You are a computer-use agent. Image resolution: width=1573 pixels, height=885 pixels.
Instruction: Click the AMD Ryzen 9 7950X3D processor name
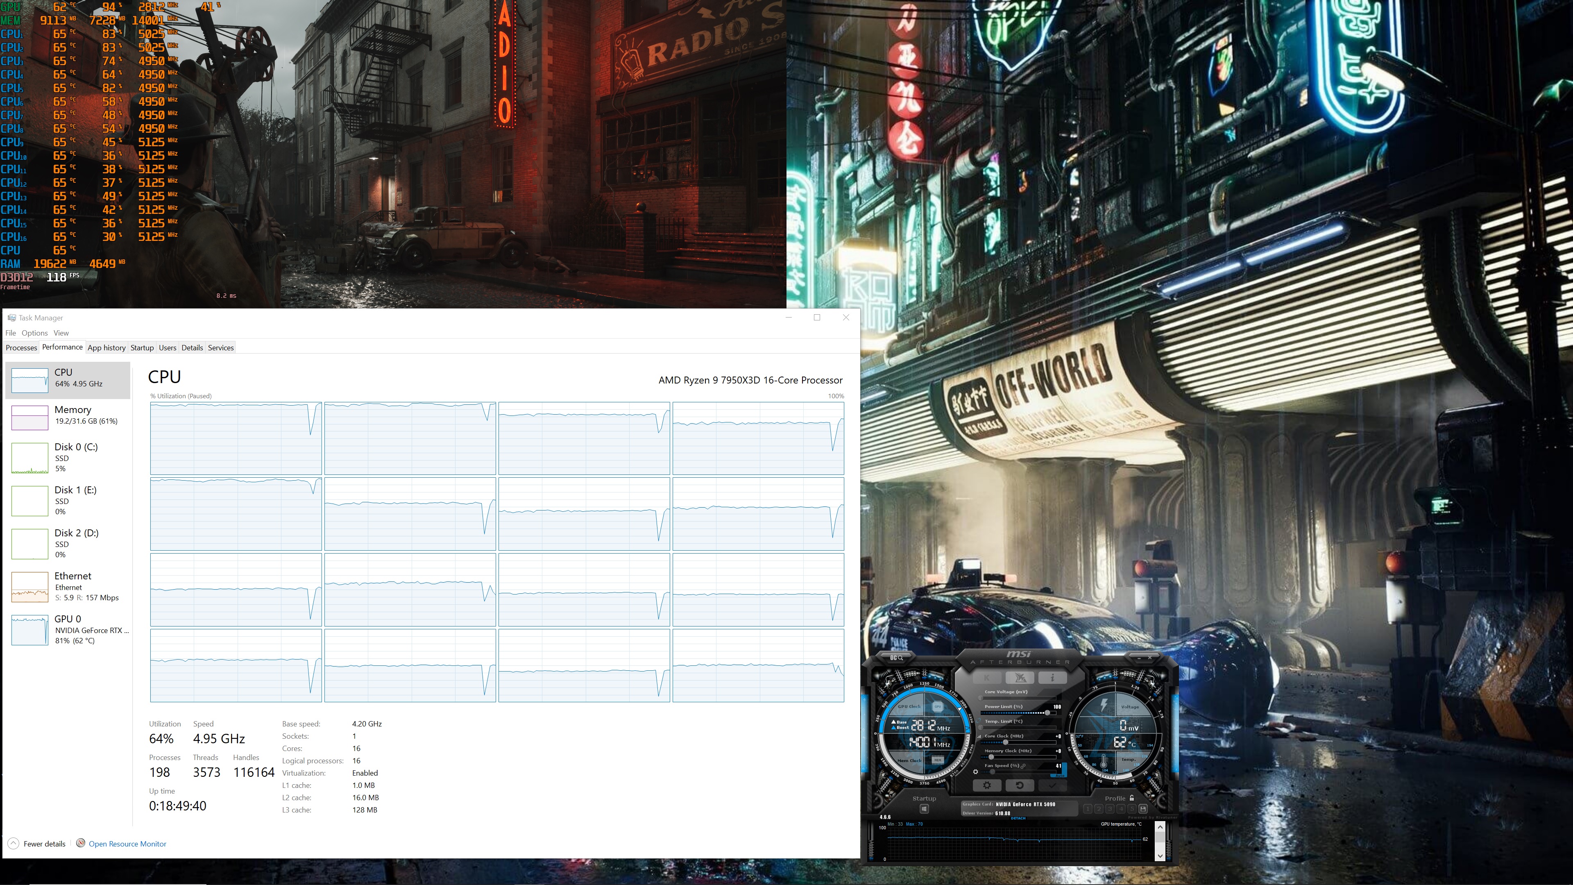pos(750,380)
